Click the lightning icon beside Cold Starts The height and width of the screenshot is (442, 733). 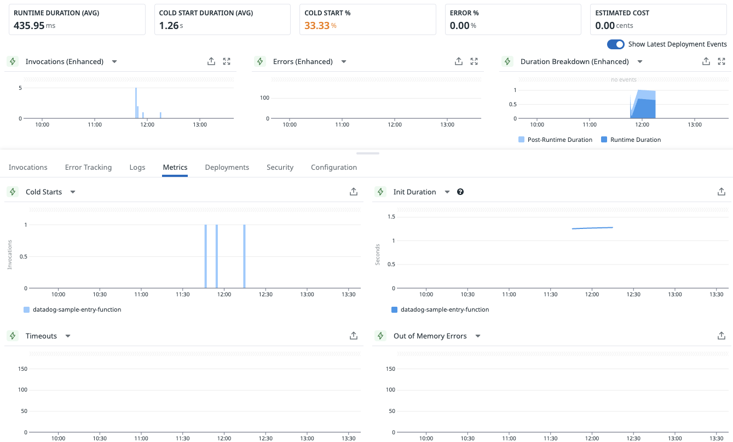coord(12,192)
